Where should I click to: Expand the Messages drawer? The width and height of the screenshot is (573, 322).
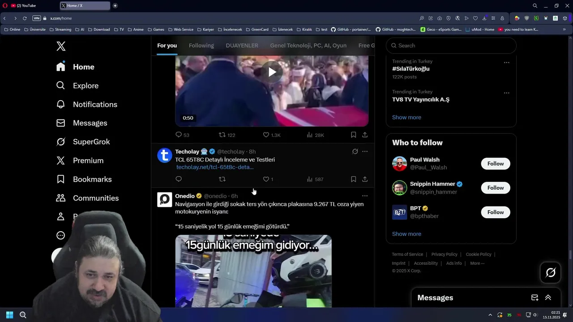pyautogui.click(x=548, y=298)
